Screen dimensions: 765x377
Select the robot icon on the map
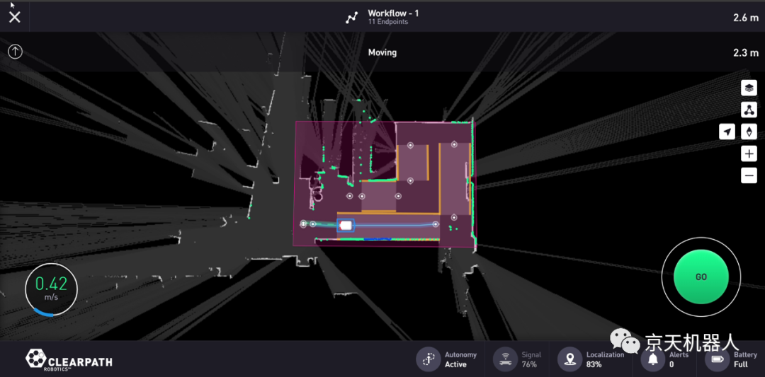coord(346,226)
